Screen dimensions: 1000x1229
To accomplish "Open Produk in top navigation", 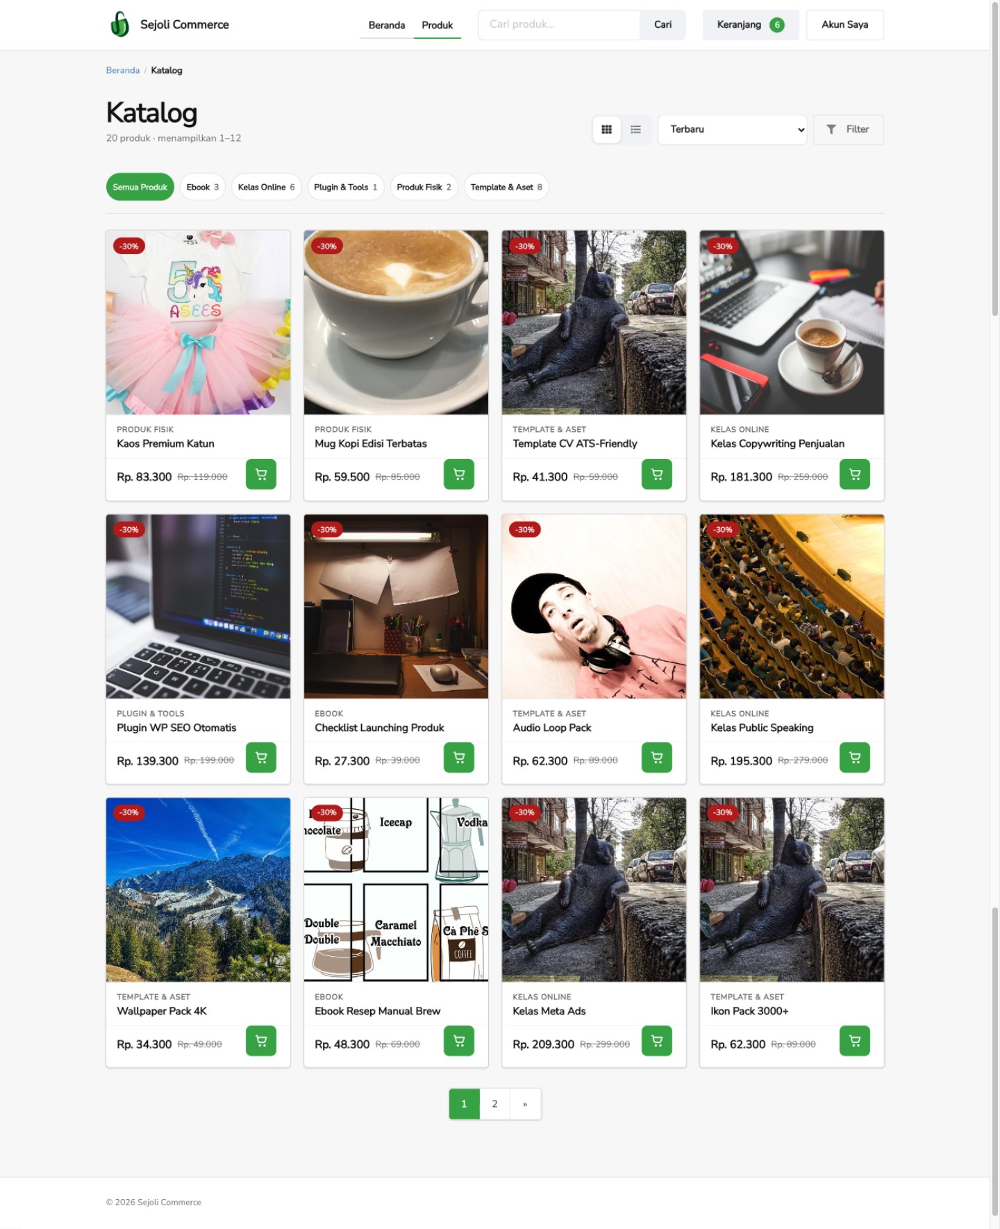I will point(437,25).
